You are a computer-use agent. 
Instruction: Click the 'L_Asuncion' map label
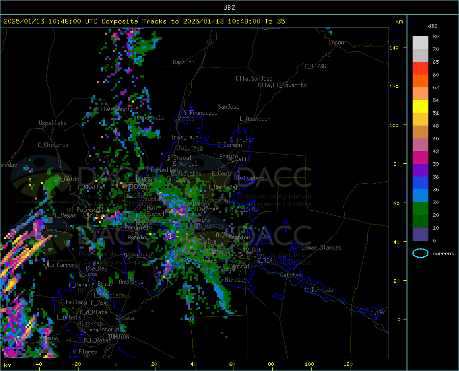coord(255,119)
